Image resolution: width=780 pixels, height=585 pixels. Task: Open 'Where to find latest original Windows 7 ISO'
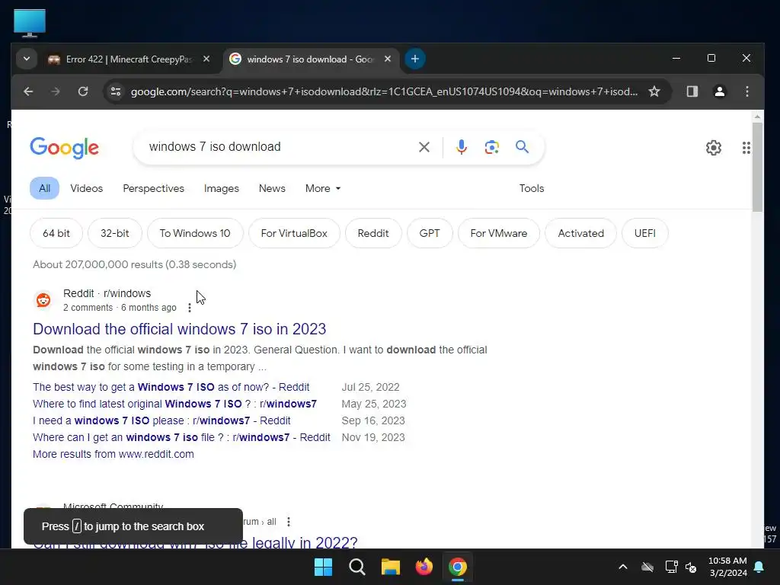click(174, 404)
